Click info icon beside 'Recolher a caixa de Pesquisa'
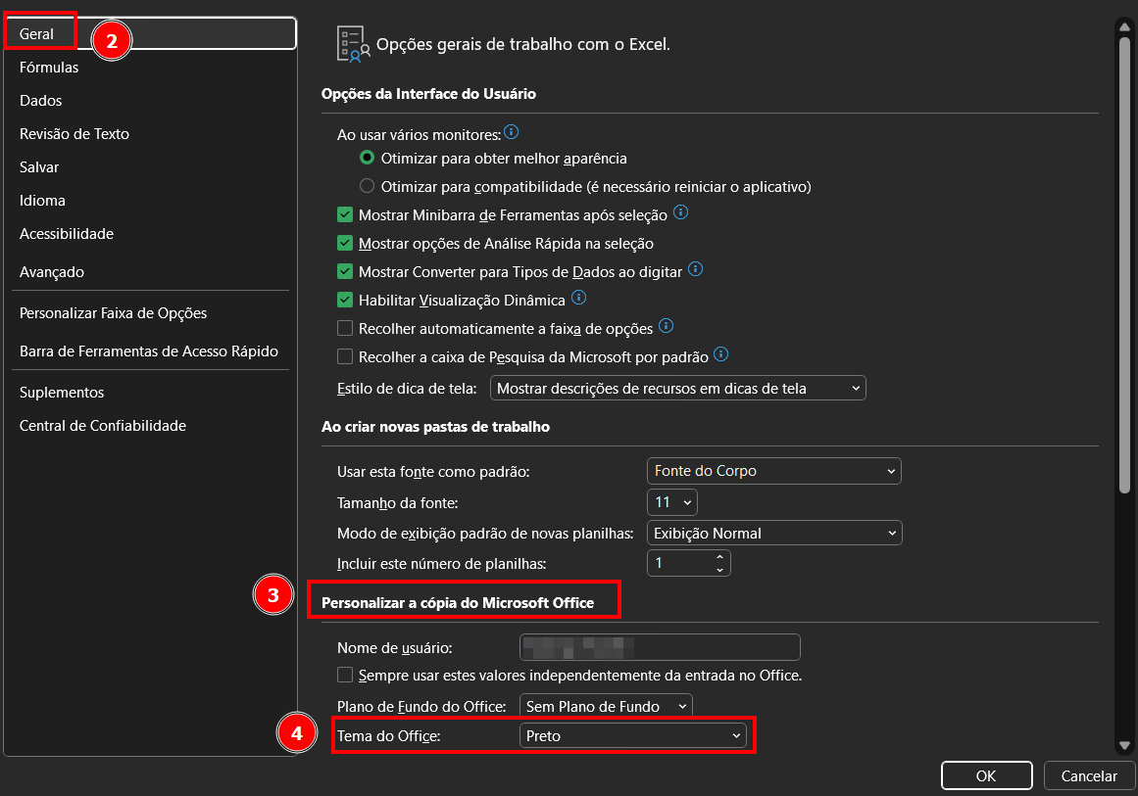This screenshot has height=796, width=1138. 720,354
